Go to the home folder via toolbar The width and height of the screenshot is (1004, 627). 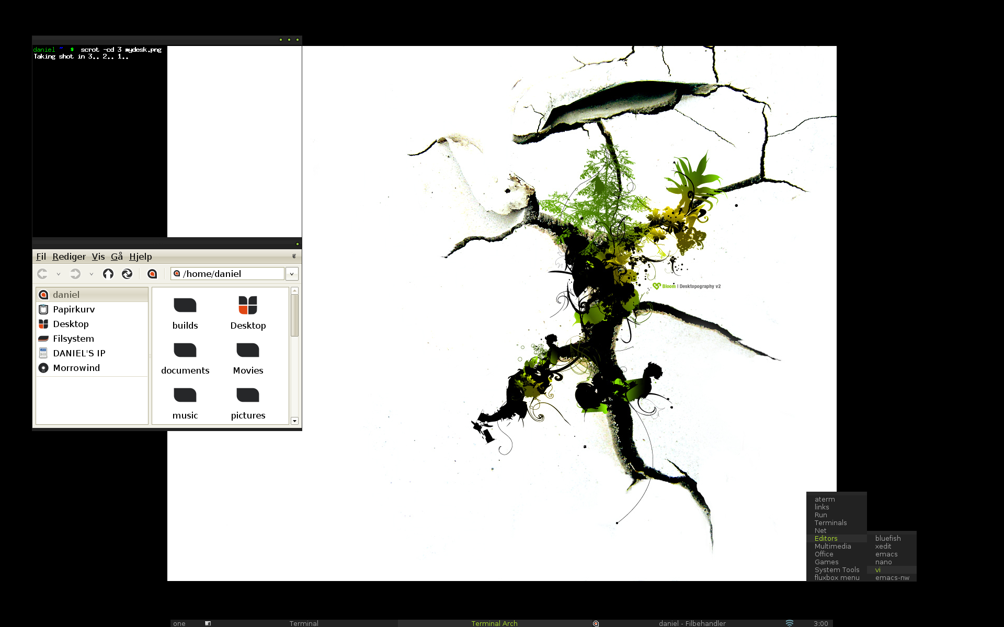pos(152,274)
